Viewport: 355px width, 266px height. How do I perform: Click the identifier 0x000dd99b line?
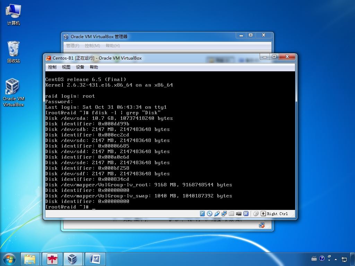coord(87,124)
